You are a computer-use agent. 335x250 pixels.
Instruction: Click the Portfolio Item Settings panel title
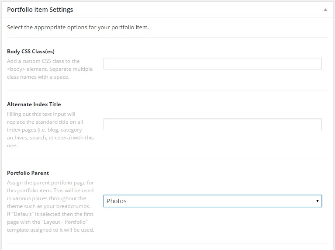40,9
